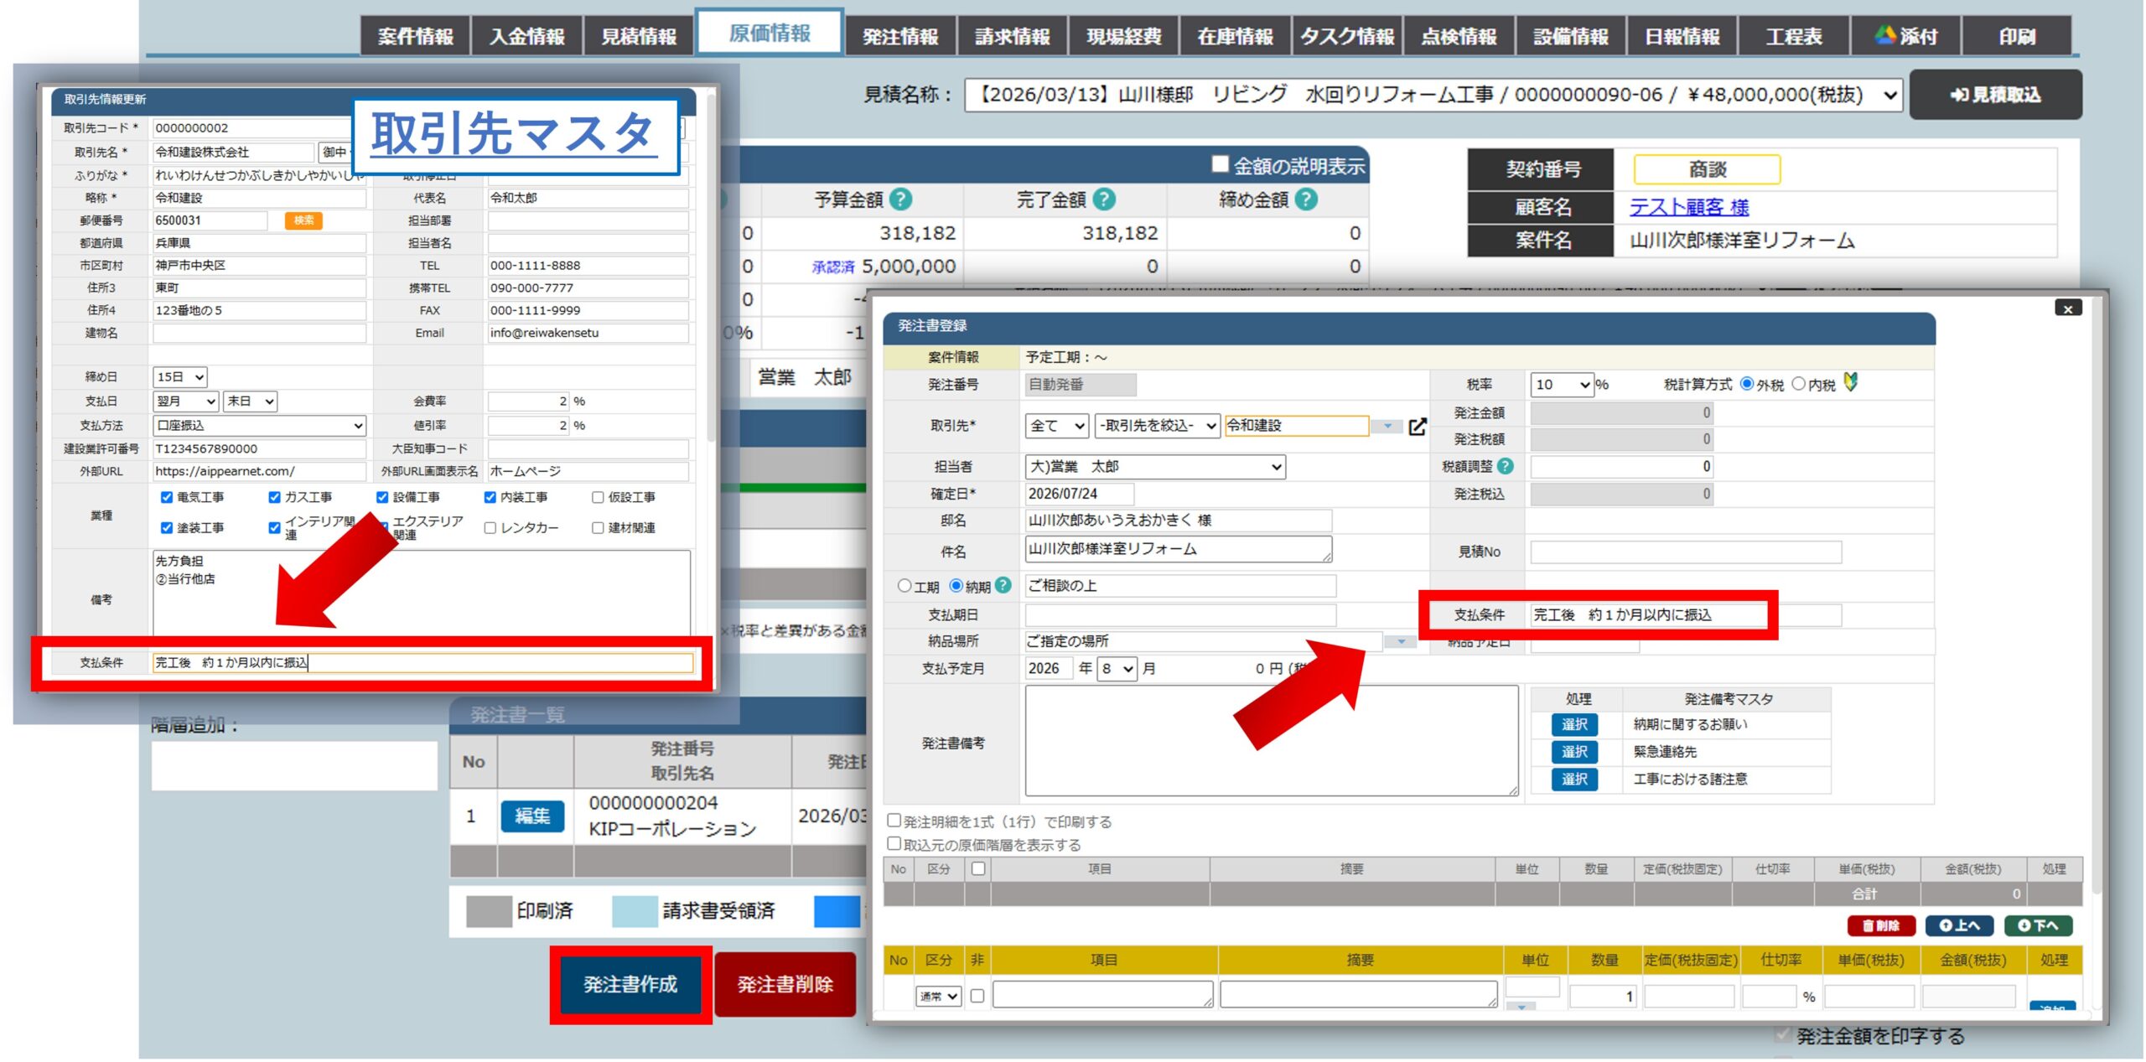Select 外税 tax calculation radio
Image resolution: width=2146 pixels, height=1062 pixels.
pyautogui.click(x=1747, y=384)
